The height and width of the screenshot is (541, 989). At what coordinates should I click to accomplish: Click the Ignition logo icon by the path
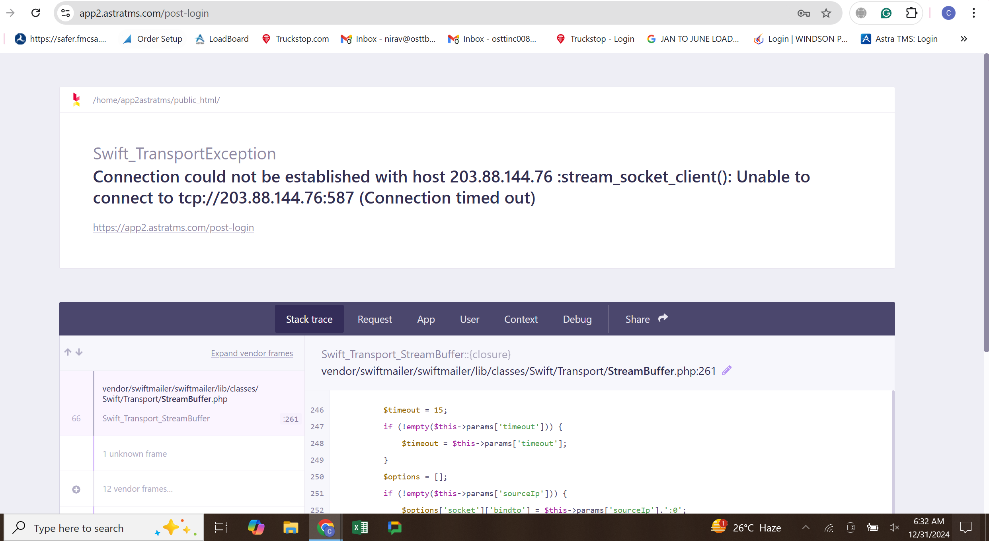(76, 99)
